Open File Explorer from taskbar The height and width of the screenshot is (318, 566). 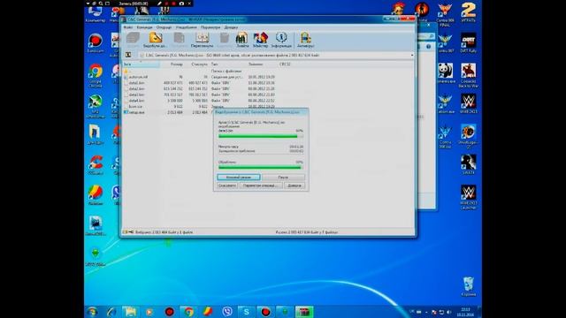[130, 312]
